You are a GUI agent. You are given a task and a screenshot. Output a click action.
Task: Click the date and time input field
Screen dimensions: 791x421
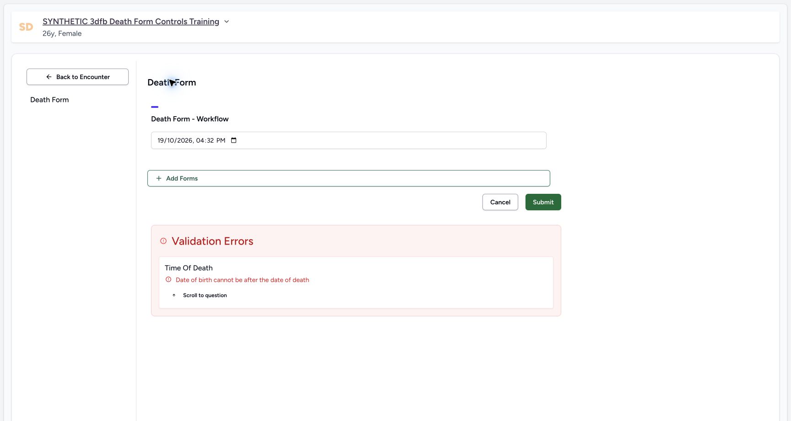[348, 140]
